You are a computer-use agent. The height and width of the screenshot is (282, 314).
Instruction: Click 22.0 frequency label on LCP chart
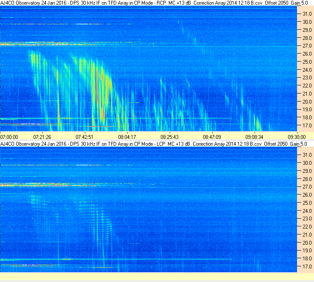click(x=307, y=227)
